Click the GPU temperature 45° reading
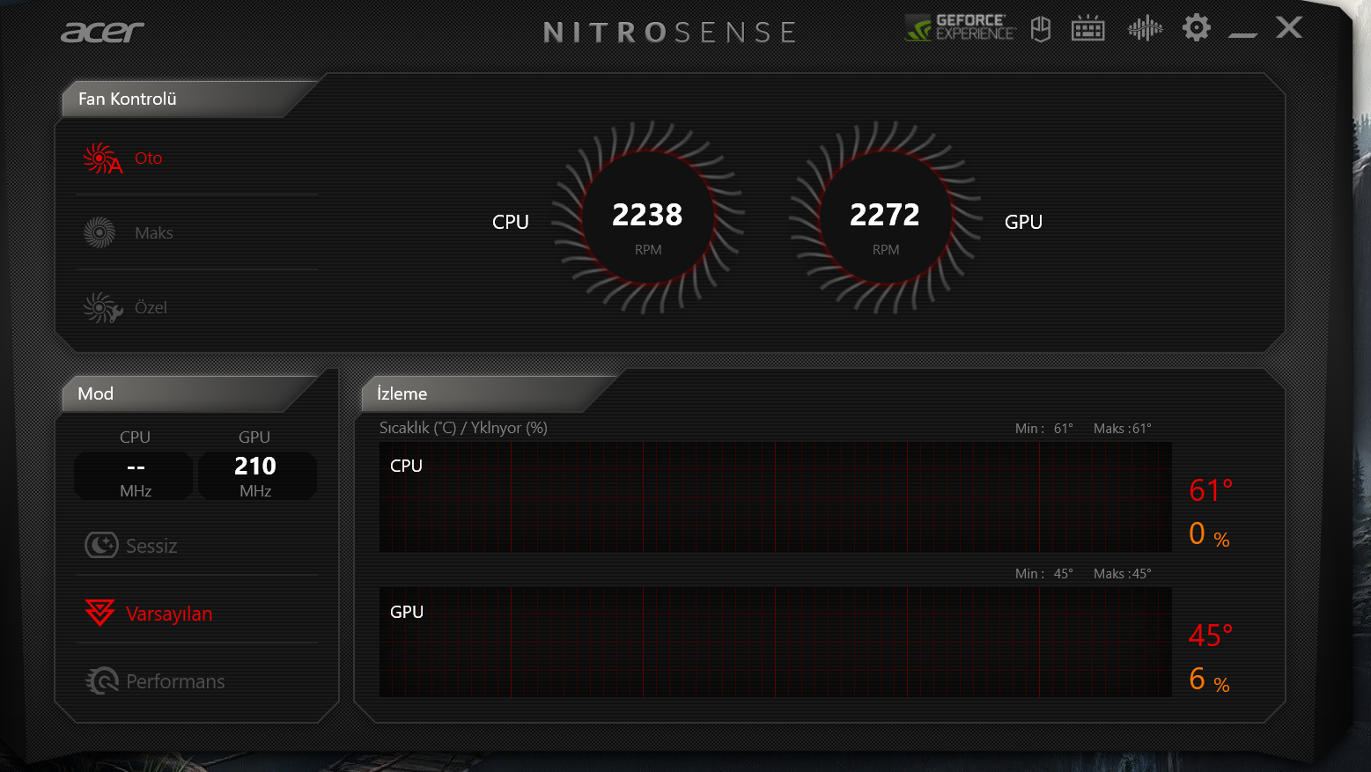Image resolution: width=1371 pixels, height=772 pixels. coord(1211,636)
